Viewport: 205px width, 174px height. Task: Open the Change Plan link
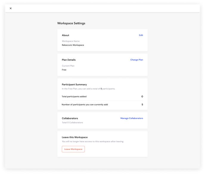tap(137, 60)
